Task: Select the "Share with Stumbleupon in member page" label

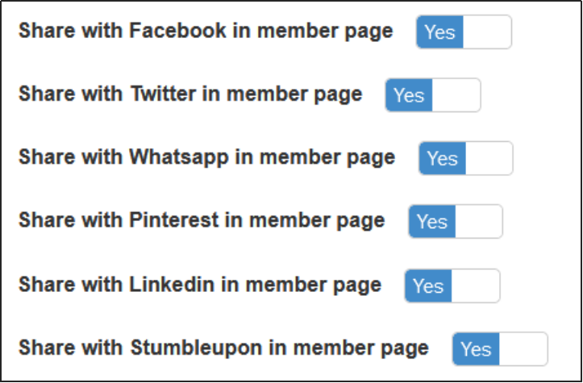Action: point(223,348)
